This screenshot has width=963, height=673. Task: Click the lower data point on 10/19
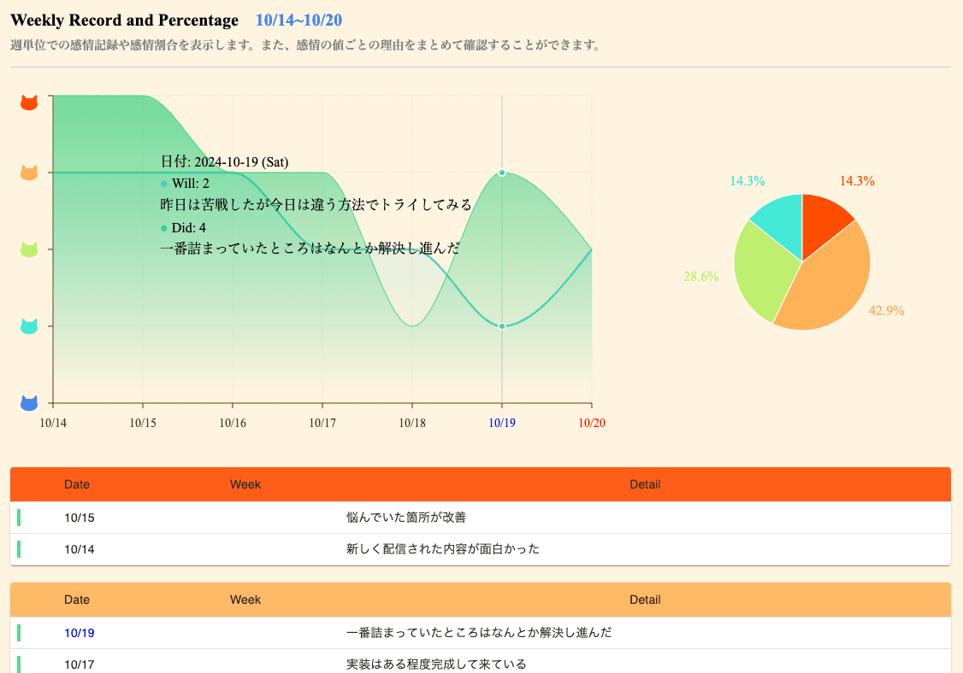tap(502, 326)
